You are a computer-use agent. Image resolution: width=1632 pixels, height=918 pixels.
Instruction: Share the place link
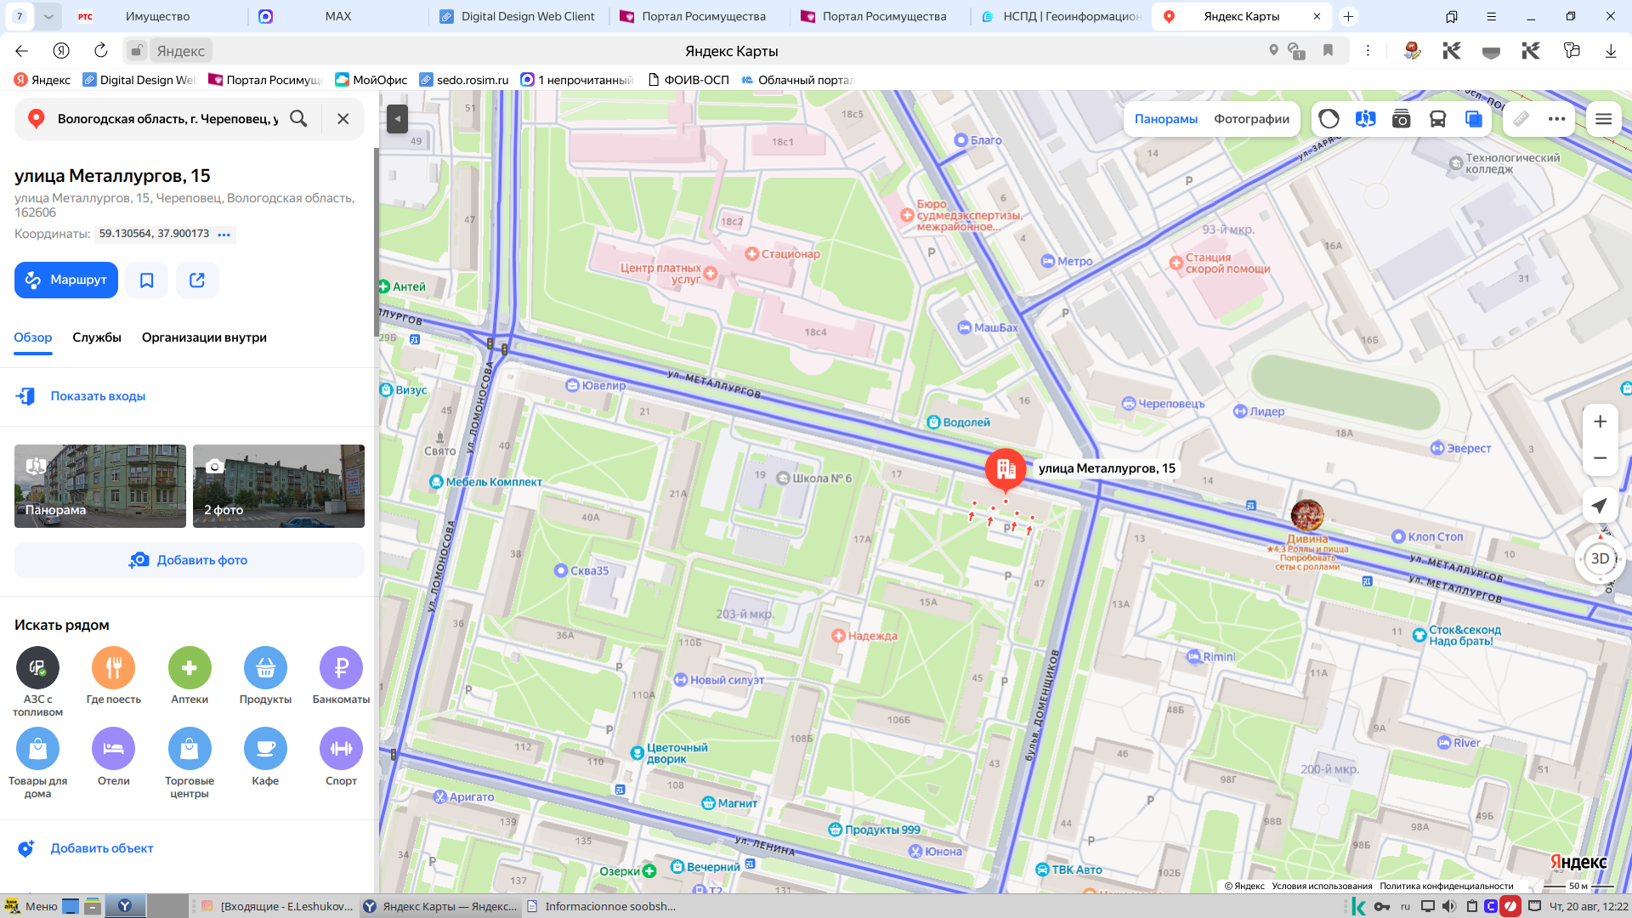(197, 280)
